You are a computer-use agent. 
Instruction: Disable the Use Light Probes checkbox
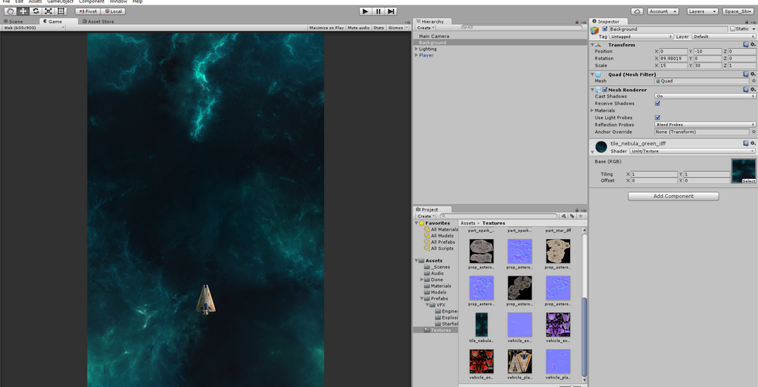point(657,118)
